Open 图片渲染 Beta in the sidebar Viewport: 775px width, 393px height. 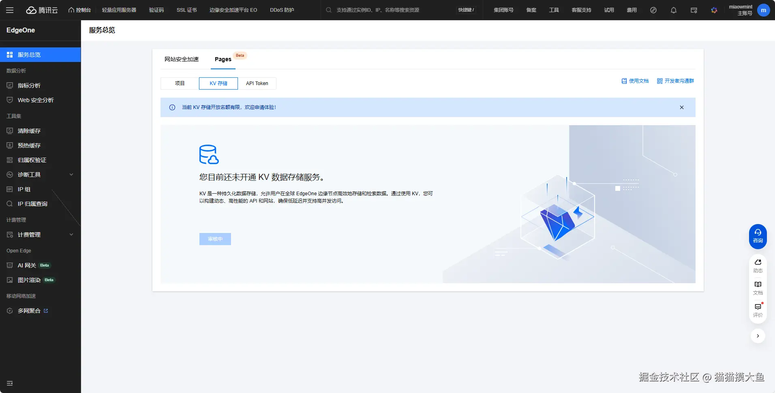[x=41, y=280]
